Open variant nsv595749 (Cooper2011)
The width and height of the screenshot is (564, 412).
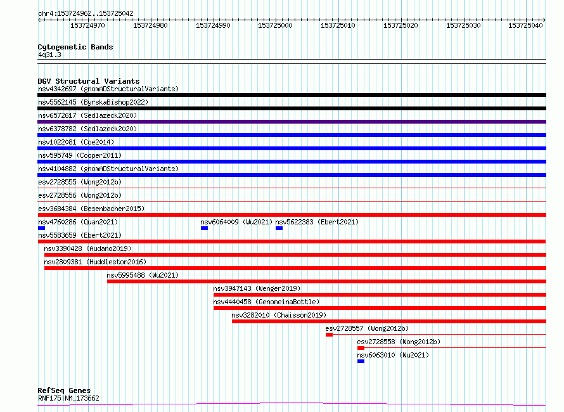click(x=80, y=155)
